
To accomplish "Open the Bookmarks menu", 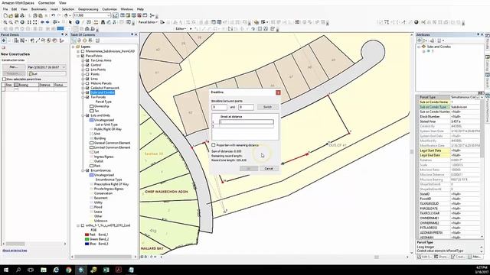I will pos(39,9).
